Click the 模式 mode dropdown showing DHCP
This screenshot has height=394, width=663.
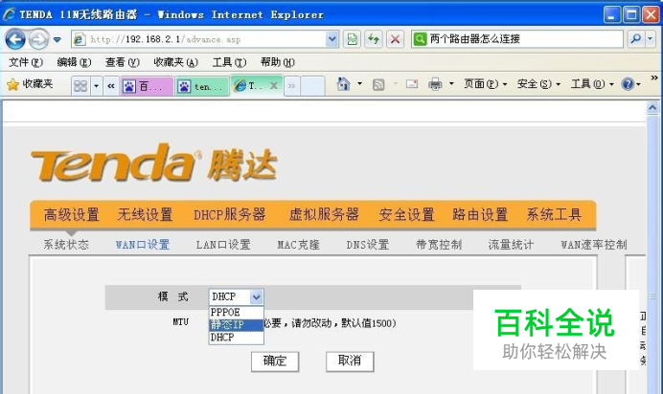pos(236,297)
